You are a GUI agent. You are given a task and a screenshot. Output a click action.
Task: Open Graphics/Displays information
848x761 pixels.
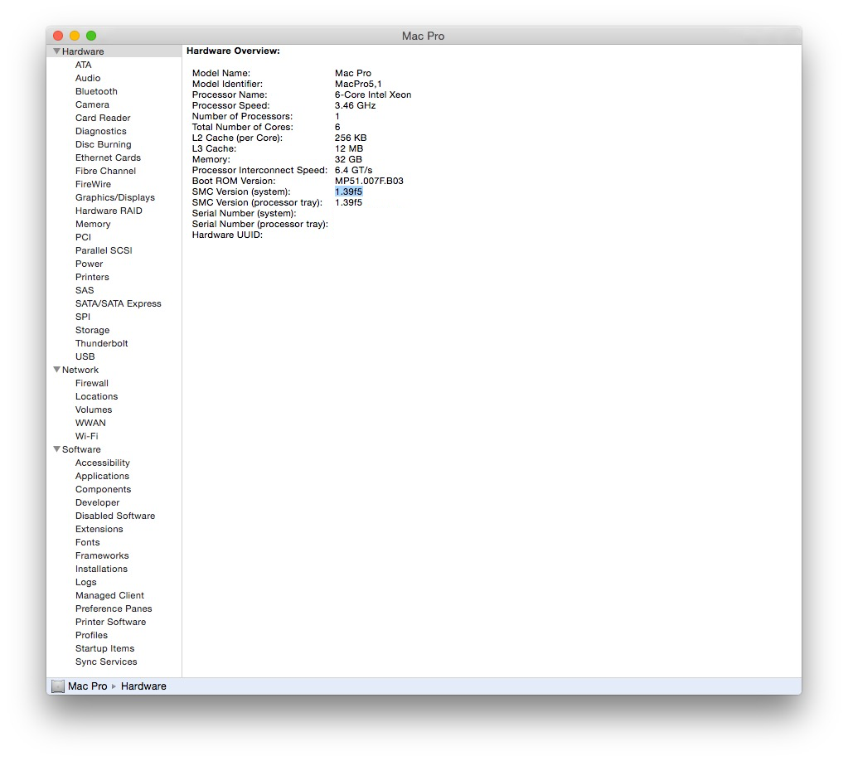pyautogui.click(x=115, y=197)
